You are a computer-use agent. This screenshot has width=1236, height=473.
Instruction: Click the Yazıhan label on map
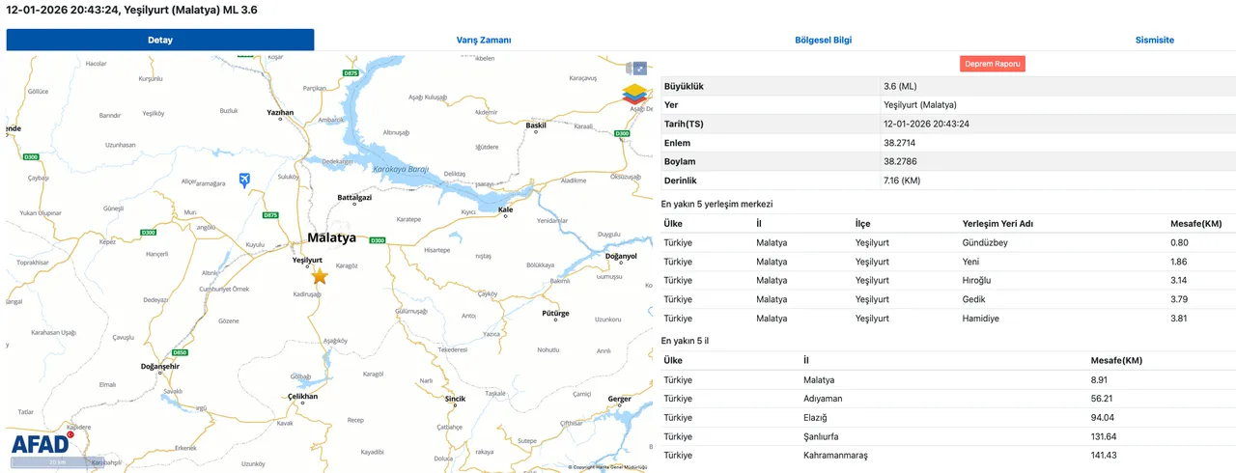[x=280, y=112]
